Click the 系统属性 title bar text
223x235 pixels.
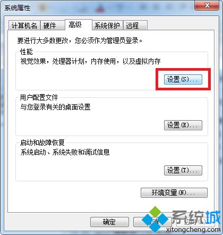click(x=18, y=8)
